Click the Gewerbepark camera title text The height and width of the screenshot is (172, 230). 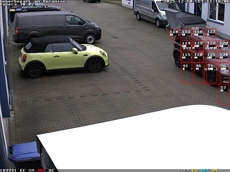click(33, 1)
